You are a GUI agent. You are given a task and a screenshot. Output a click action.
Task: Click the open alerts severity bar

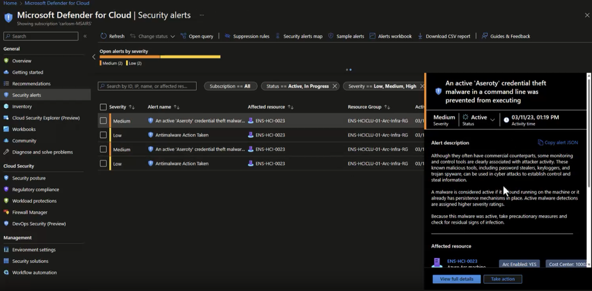160,57
